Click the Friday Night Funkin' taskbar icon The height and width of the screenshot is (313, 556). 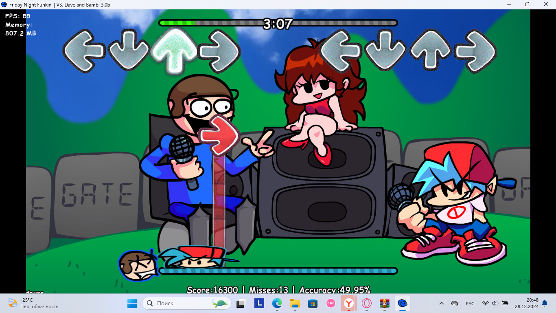click(402, 303)
